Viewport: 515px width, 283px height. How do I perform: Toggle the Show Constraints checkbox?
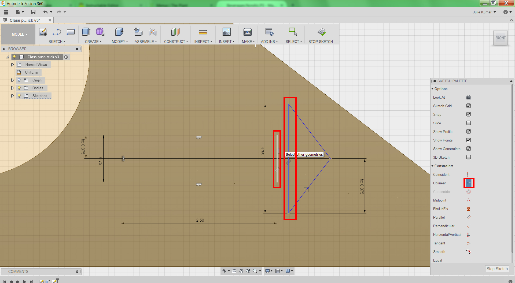tap(469, 149)
